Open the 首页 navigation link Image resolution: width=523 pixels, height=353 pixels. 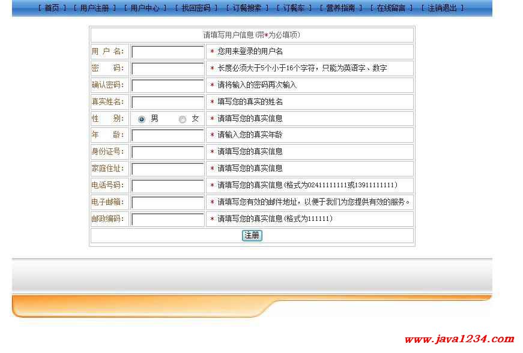pos(52,8)
